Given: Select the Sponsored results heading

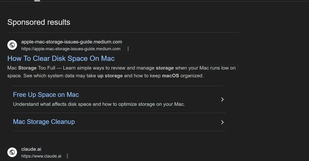Looking at the screenshot, I should pyautogui.click(x=39, y=22).
